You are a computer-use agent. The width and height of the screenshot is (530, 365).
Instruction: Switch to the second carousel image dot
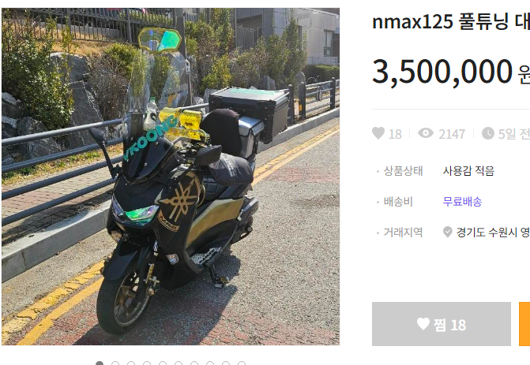click(115, 363)
